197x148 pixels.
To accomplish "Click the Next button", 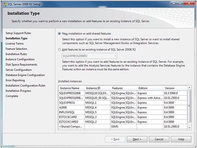I will point(137,139).
